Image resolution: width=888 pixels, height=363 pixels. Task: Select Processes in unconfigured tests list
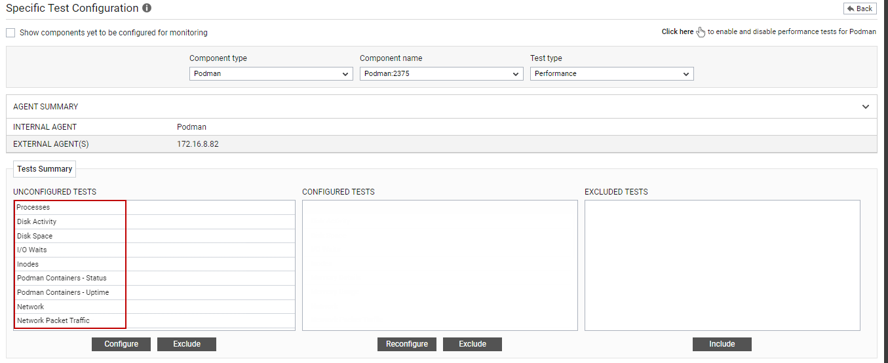[x=155, y=208]
